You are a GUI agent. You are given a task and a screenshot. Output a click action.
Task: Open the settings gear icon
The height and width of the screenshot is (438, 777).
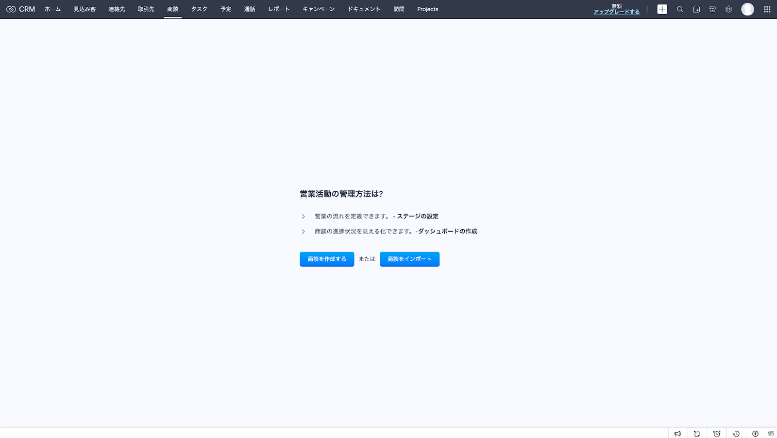[728, 9]
